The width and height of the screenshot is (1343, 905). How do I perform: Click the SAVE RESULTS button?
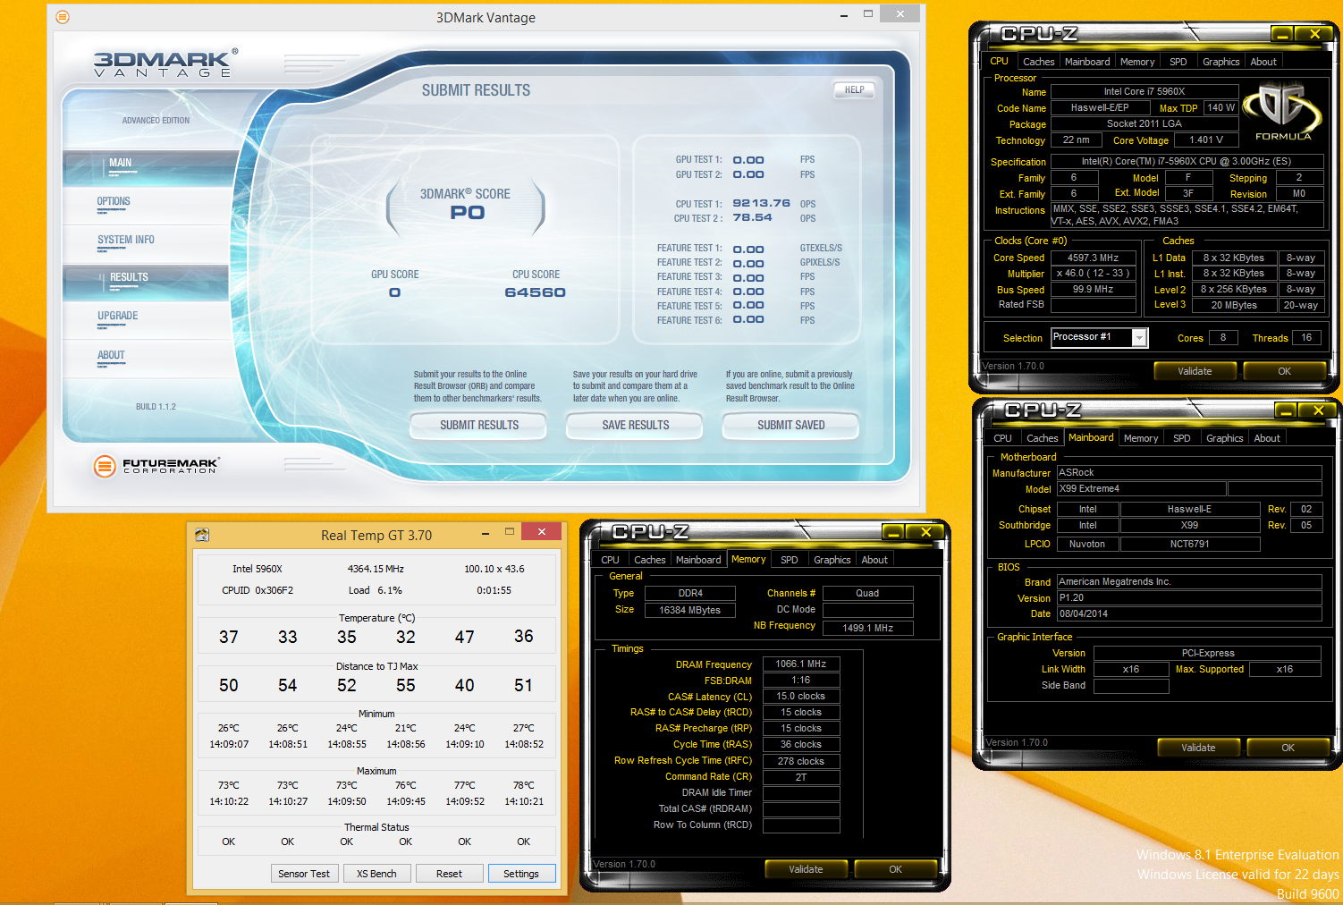635,426
